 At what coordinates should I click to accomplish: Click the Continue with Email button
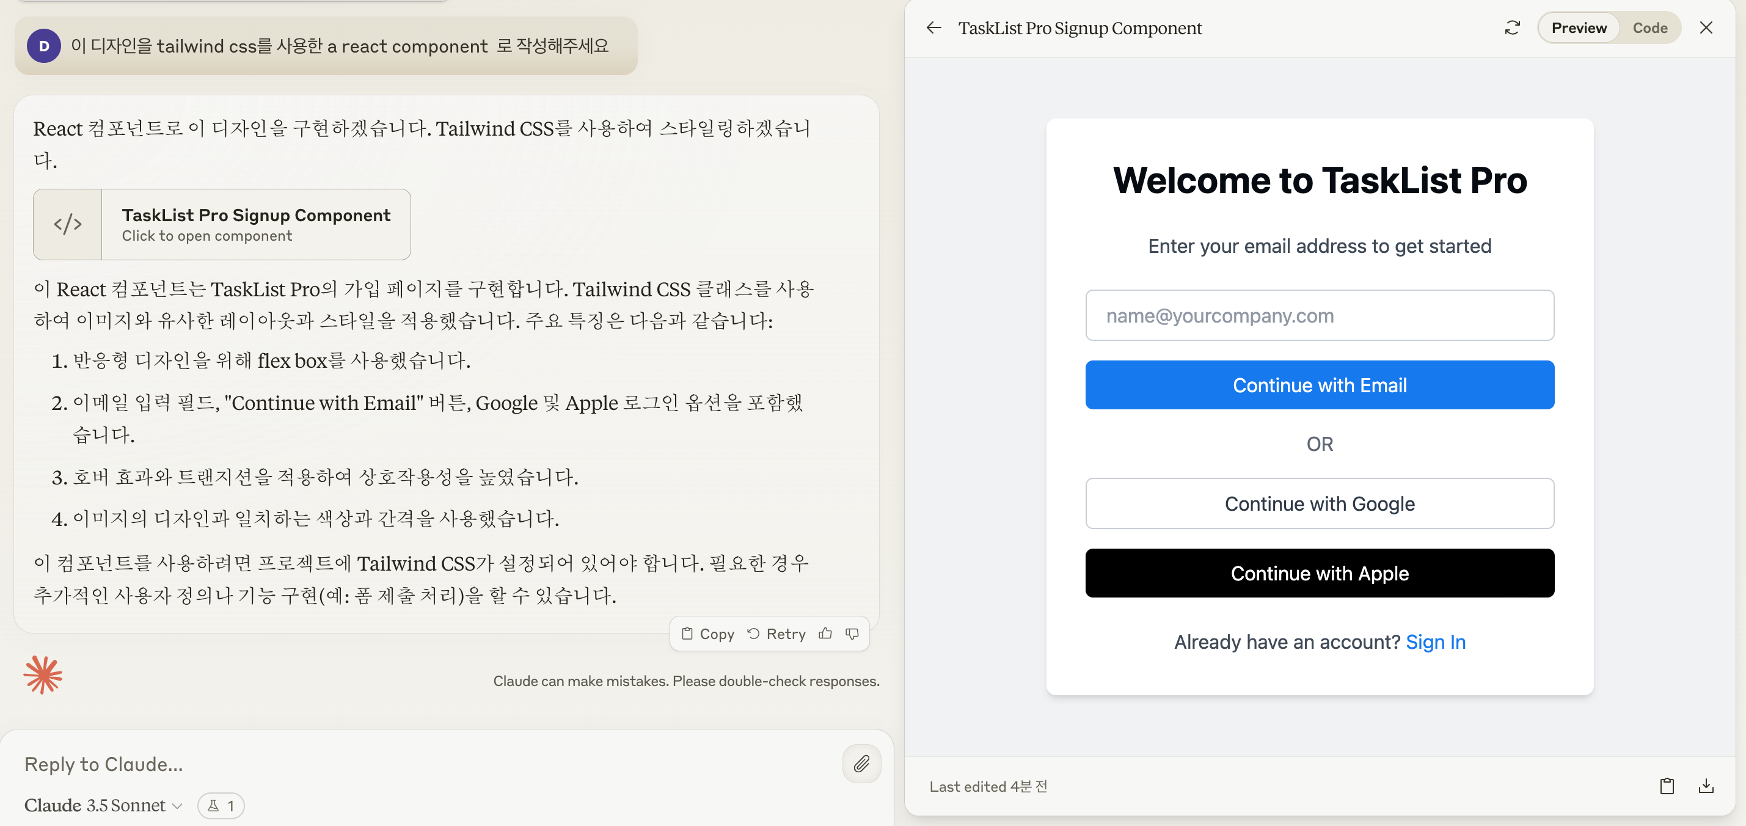pyautogui.click(x=1320, y=384)
